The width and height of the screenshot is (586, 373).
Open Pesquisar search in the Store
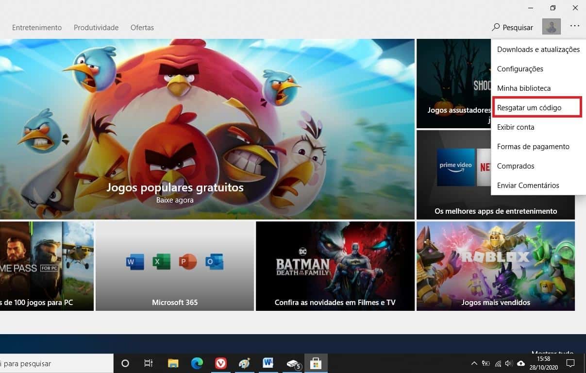point(512,28)
